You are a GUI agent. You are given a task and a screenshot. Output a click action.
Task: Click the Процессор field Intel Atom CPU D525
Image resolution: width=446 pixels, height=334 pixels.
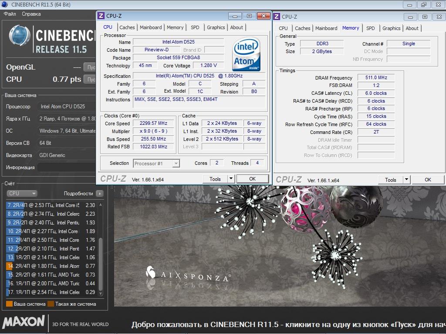[x=67, y=107]
